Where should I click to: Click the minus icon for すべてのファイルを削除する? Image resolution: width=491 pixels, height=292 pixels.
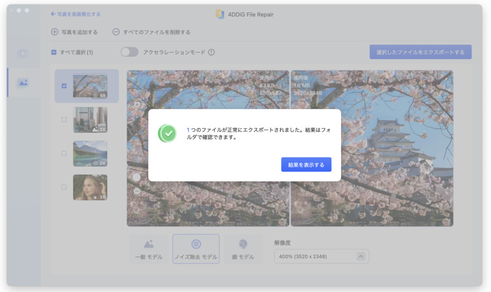116,32
